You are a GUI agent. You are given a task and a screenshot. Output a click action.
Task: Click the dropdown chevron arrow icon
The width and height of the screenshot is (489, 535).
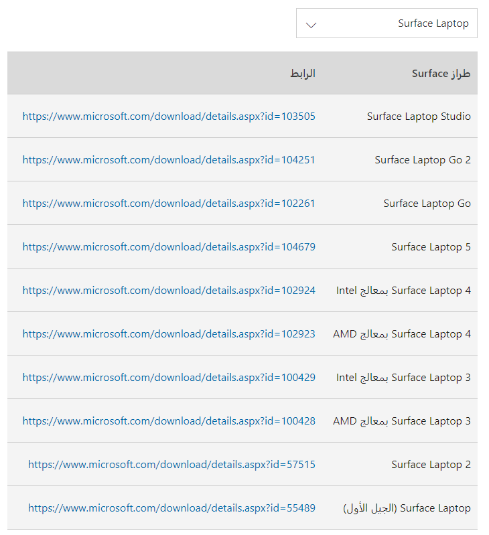[311, 25]
